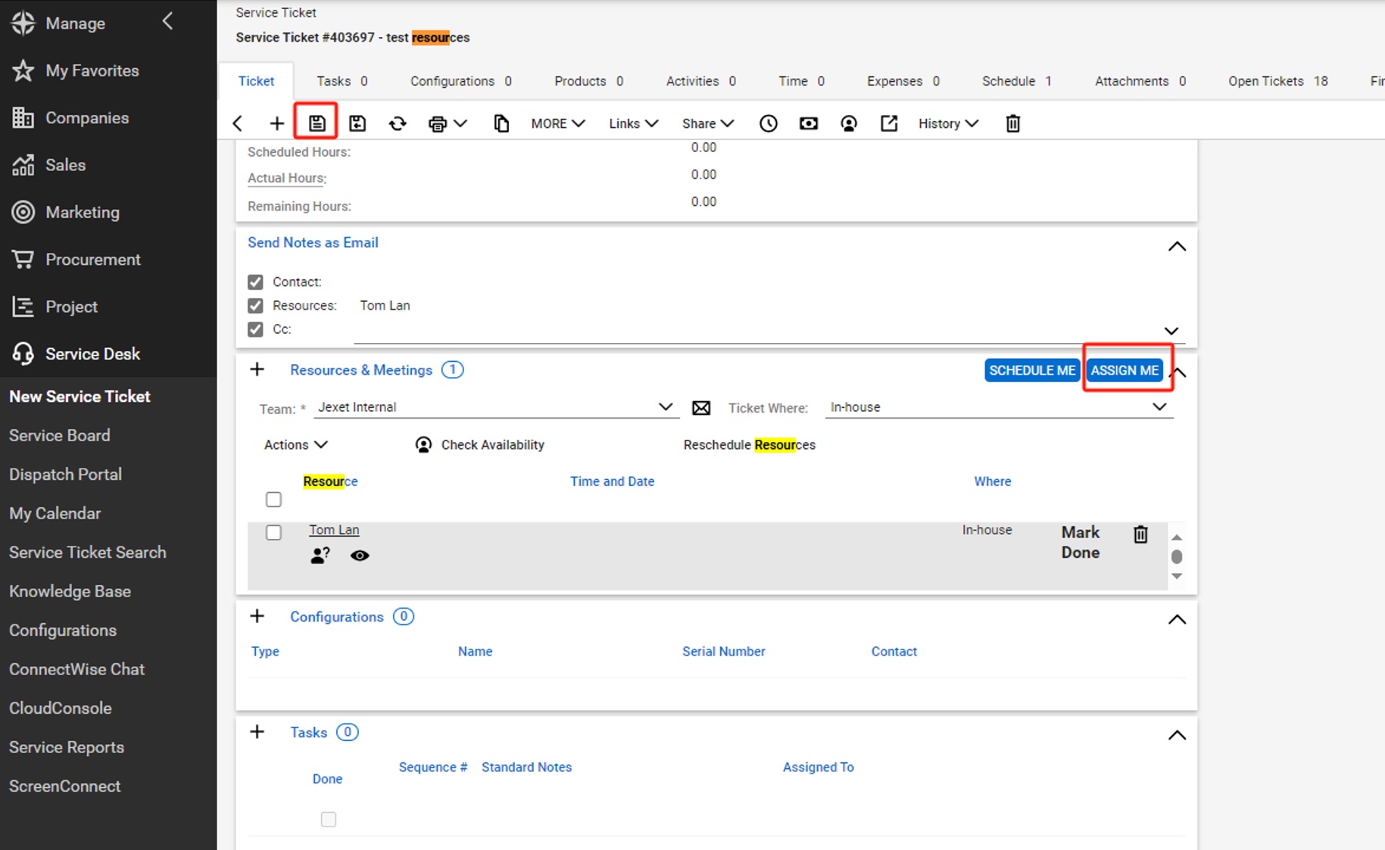1385x850 pixels.
Task: Uncheck the Contact checkbox
Action: pyautogui.click(x=255, y=282)
